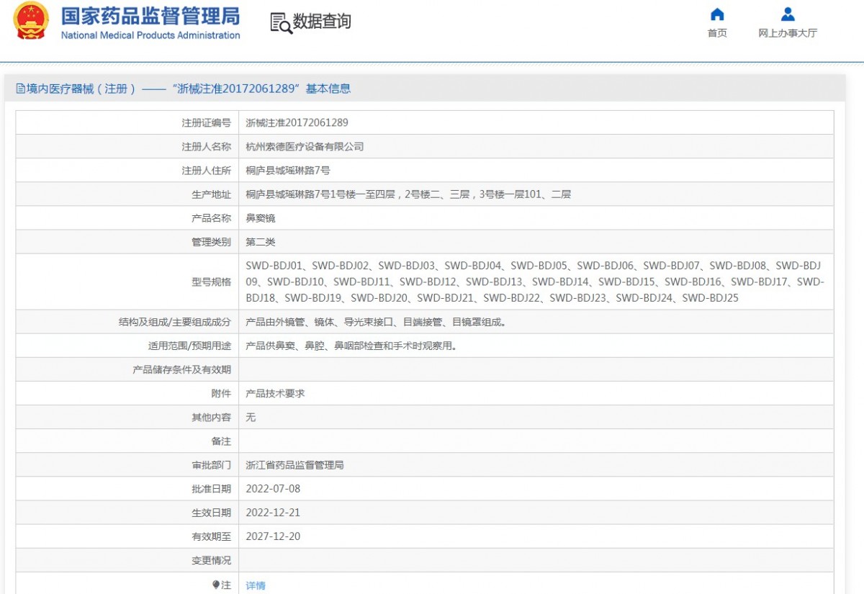Open the 详情 link
The height and width of the screenshot is (594, 864).
click(256, 585)
